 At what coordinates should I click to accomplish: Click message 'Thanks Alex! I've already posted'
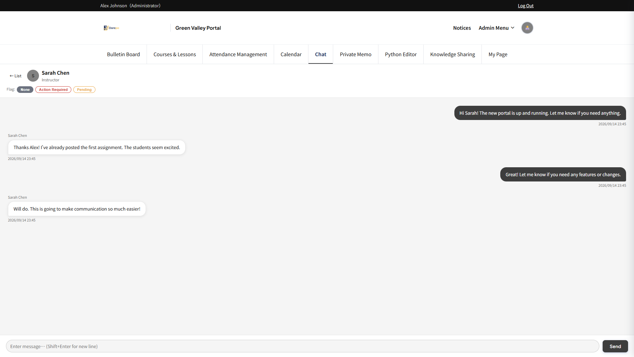[x=97, y=147]
